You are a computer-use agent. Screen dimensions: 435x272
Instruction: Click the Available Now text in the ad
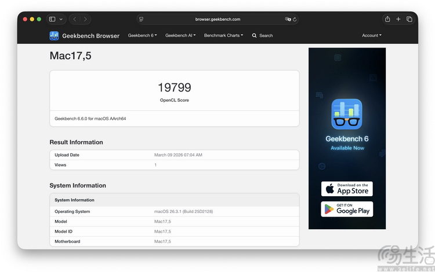coord(347,148)
